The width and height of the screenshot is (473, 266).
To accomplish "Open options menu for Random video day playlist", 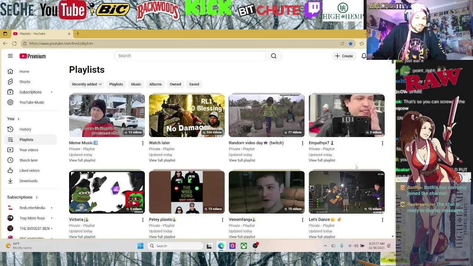I will [x=302, y=143].
